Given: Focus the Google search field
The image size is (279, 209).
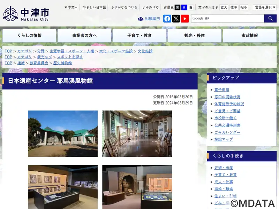Looking at the screenshot, I should click(x=228, y=18).
